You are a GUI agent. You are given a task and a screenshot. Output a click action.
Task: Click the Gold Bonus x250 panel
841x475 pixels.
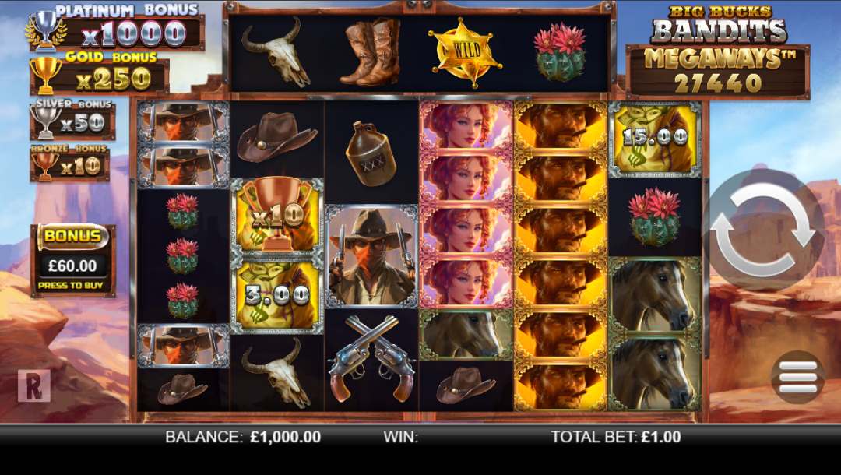click(x=100, y=75)
